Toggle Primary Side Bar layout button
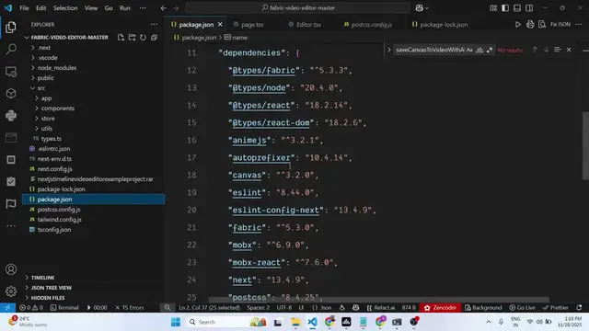The width and height of the screenshot is (589, 331). [x=505, y=8]
